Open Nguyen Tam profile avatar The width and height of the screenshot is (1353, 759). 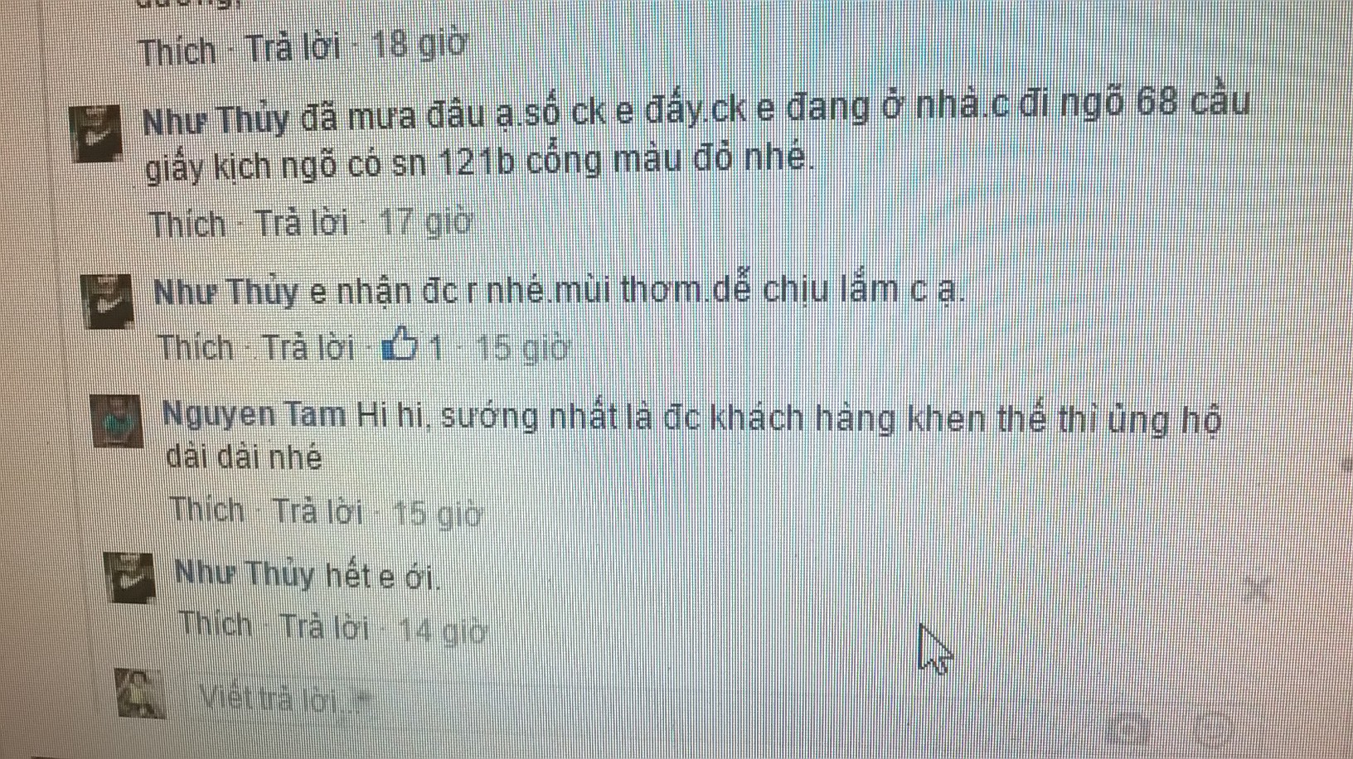118,421
